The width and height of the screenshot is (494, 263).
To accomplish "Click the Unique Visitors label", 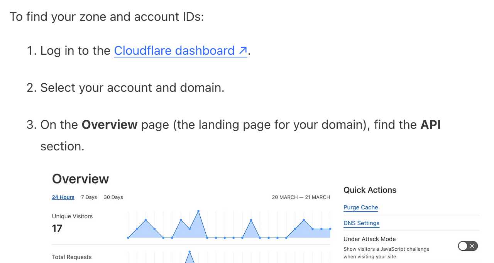I will pyautogui.click(x=73, y=216).
